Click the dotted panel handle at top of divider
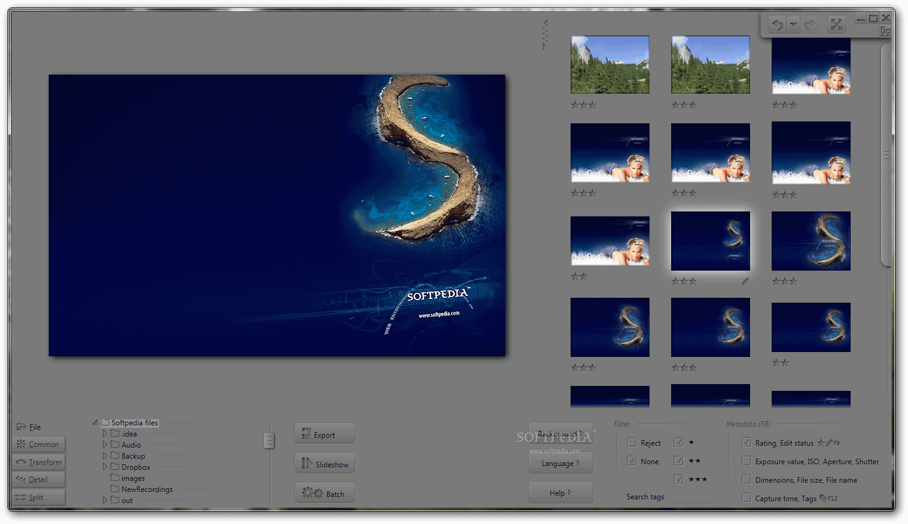This screenshot has width=908, height=524. tap(545, 35)
